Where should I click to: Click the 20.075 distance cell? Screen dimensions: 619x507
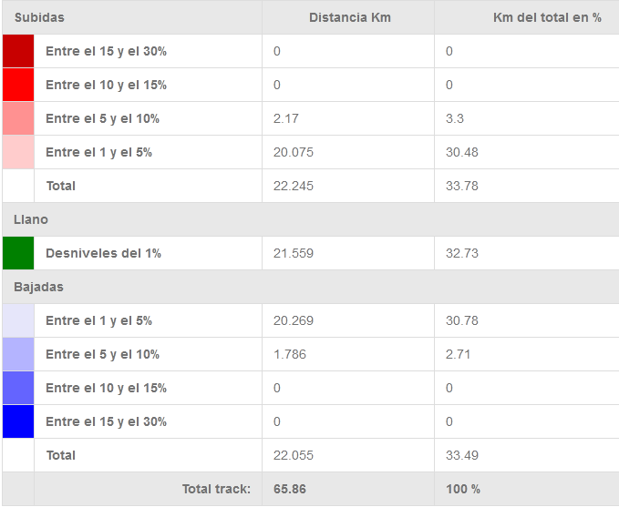click(x=294, y=152)
